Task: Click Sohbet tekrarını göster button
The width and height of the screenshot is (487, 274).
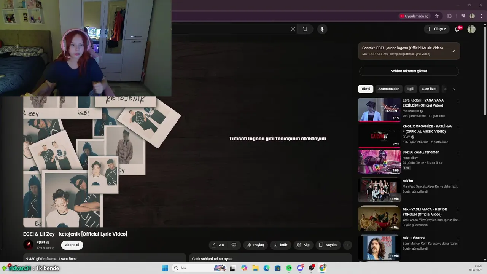Action: pyautogui.click(x=409, y=71)
